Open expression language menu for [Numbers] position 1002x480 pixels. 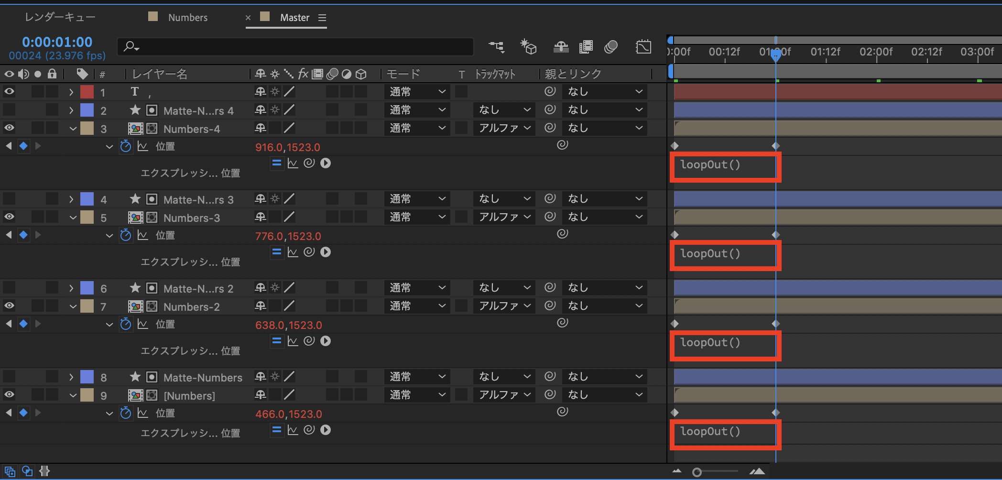[x=326, y=430]
